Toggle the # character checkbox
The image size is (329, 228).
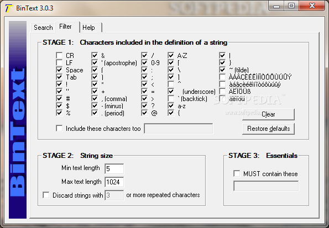pyautogui.click(x=59, y=98)
